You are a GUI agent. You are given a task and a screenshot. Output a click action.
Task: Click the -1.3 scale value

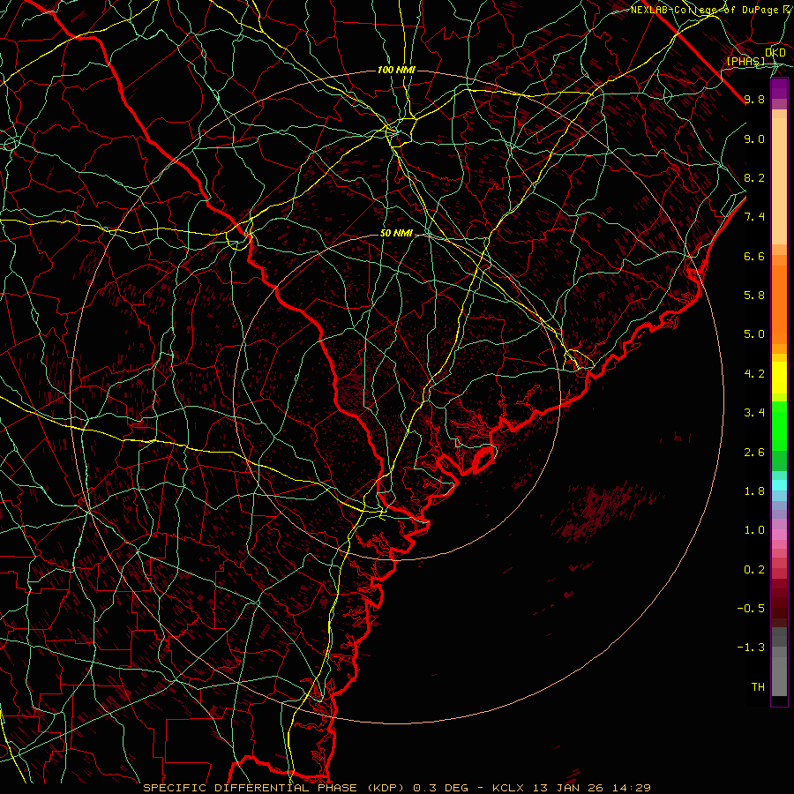pyautogui.click(x=751, y=648)
